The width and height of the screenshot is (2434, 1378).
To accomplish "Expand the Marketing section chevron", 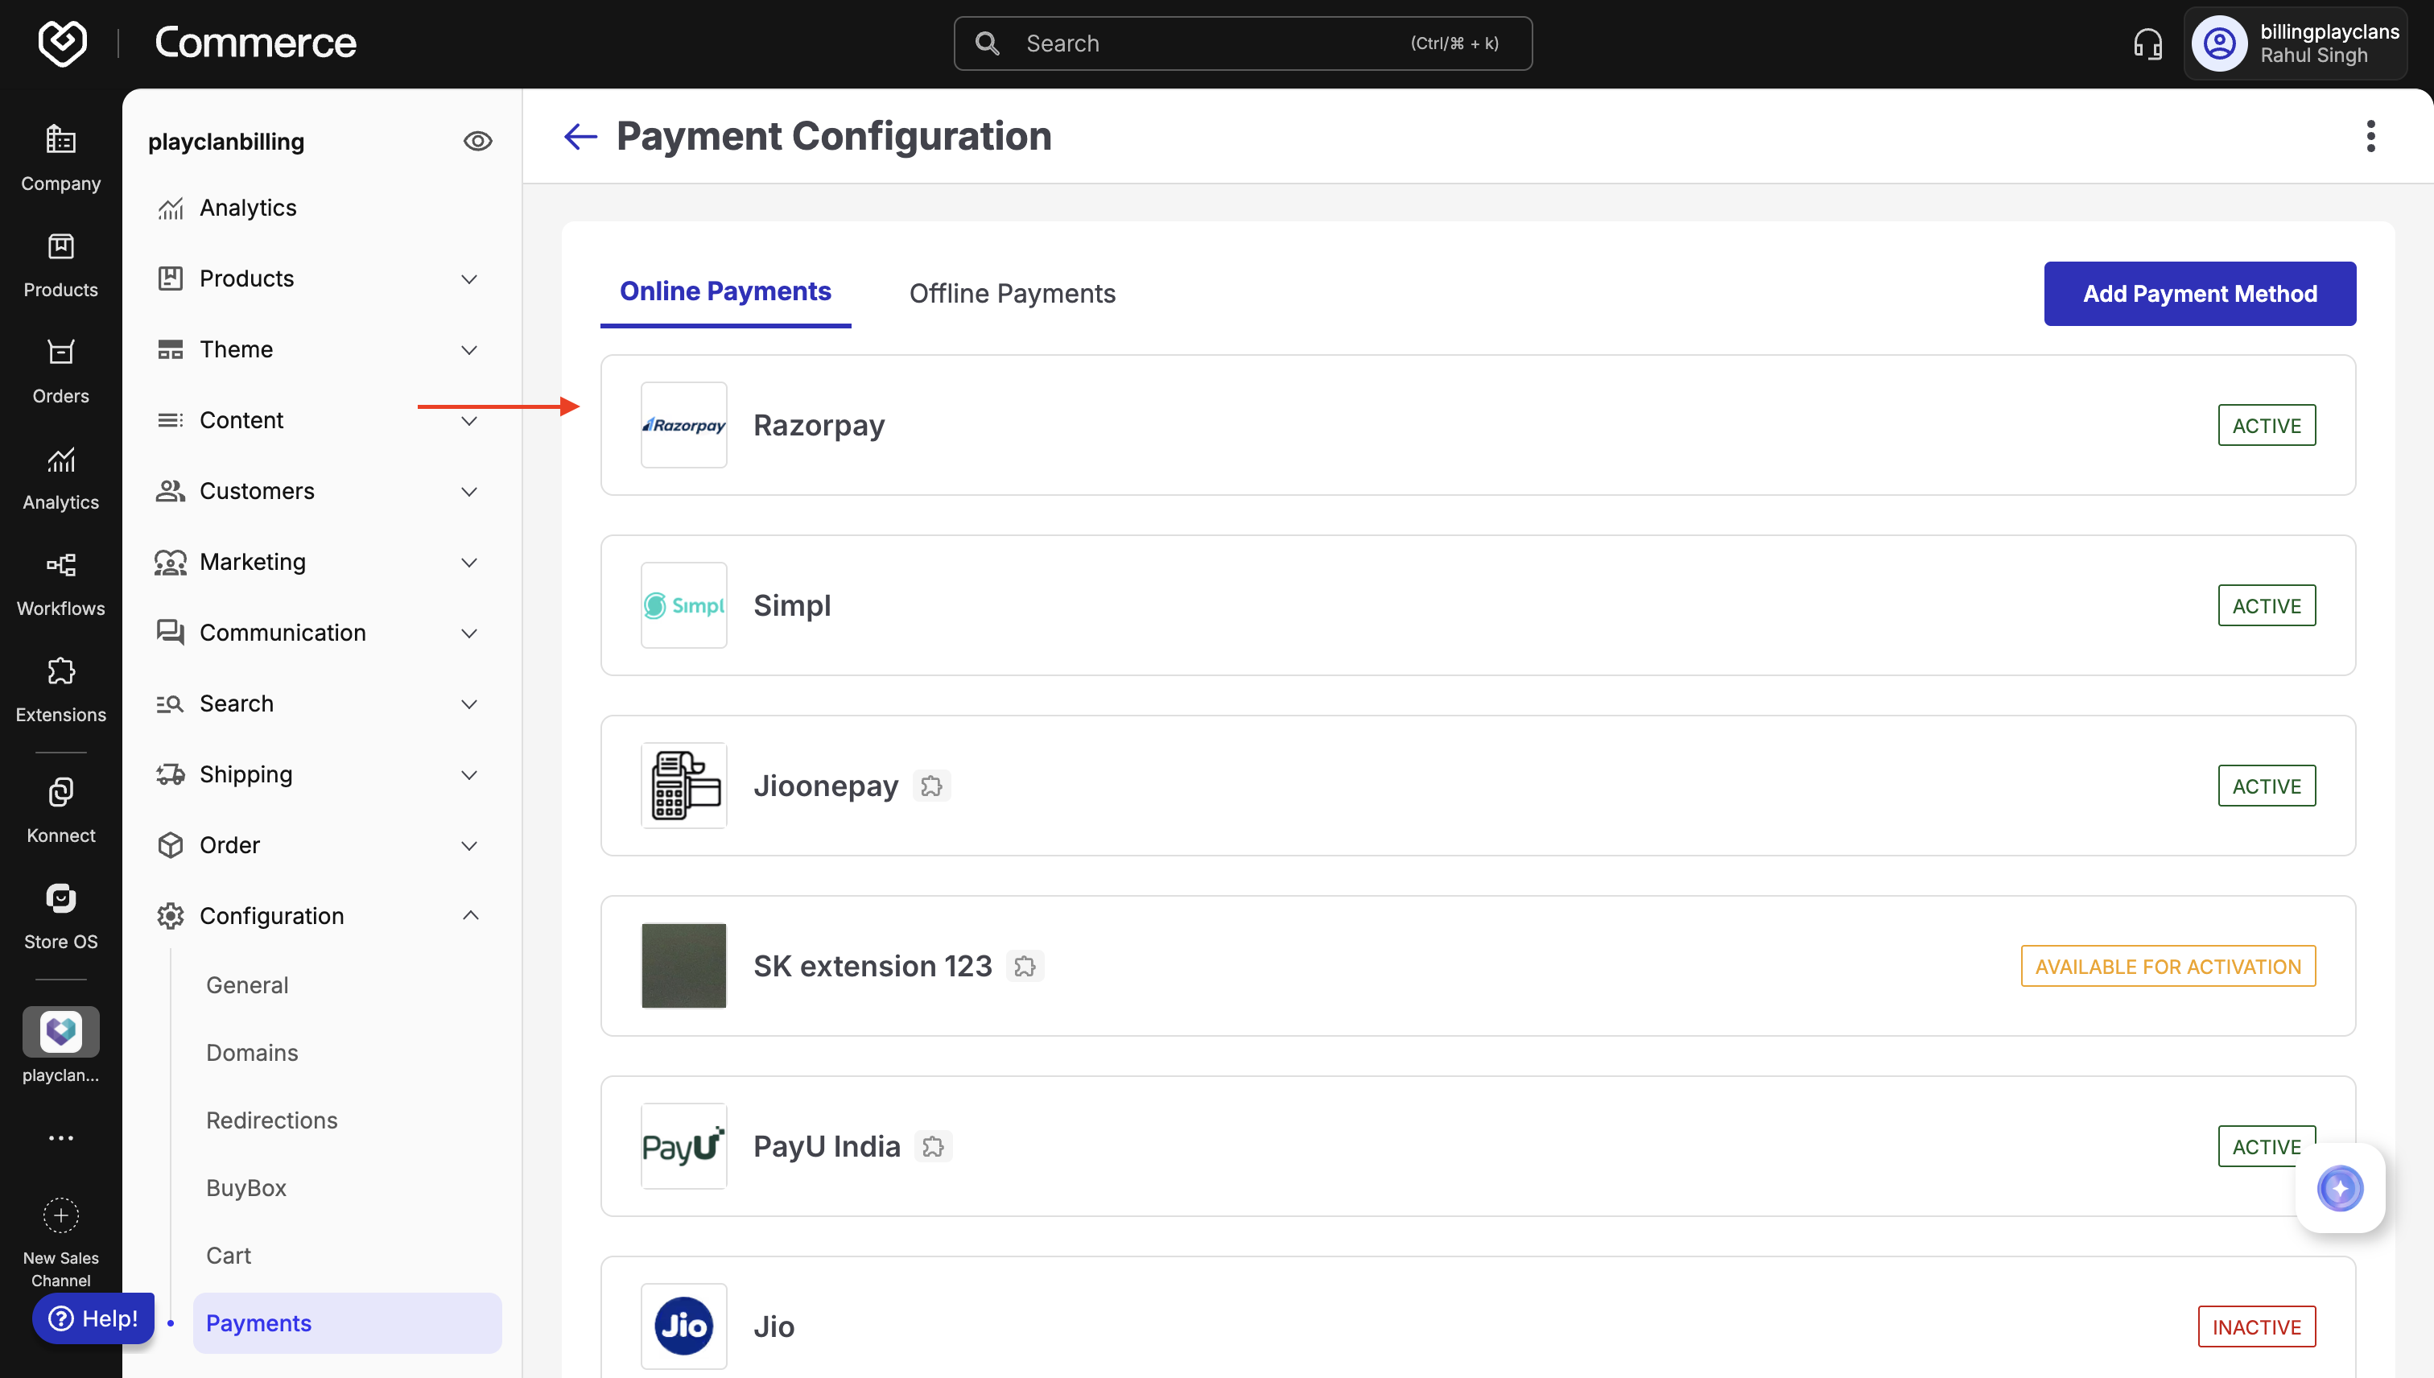I will coord(468,562).
